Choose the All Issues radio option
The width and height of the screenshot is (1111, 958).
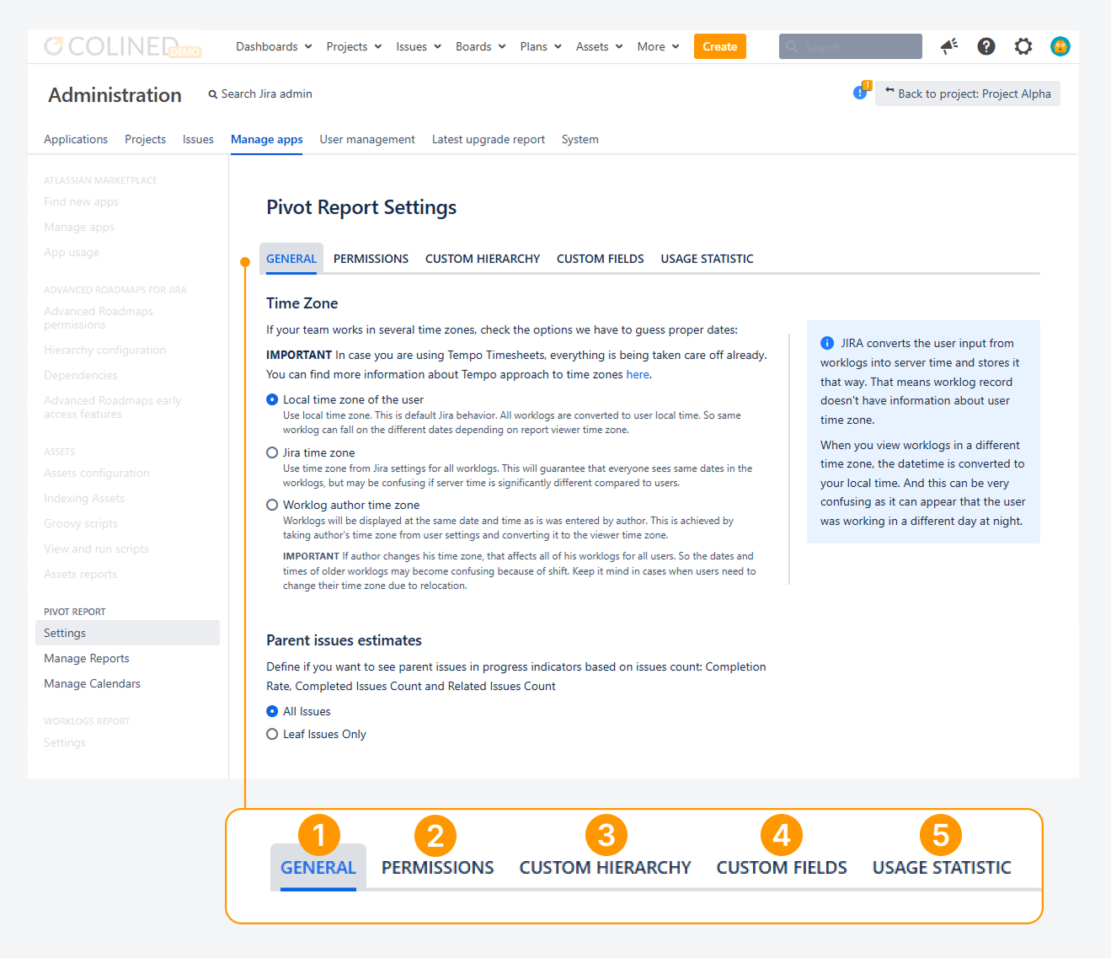click(272, 711)
